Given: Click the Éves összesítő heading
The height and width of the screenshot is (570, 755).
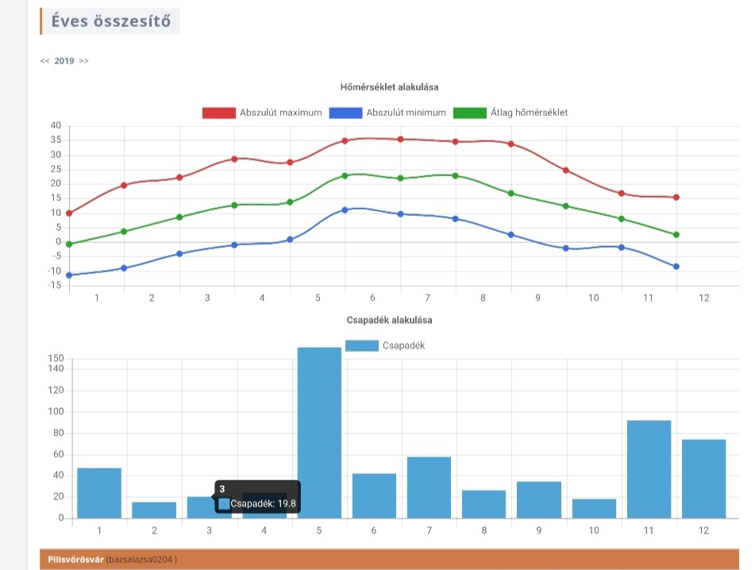Looking at the screenshot, I should point(110,21).
